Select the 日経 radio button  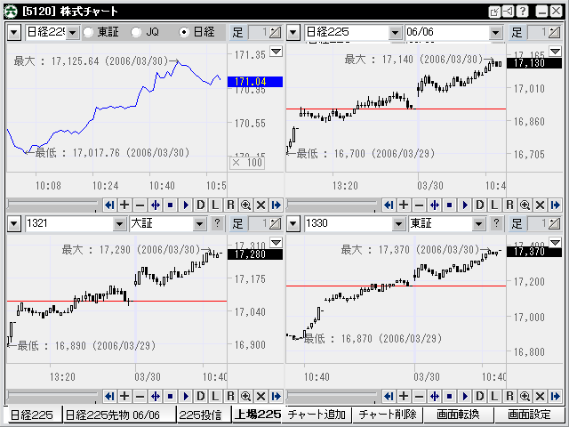click(184, 32)
